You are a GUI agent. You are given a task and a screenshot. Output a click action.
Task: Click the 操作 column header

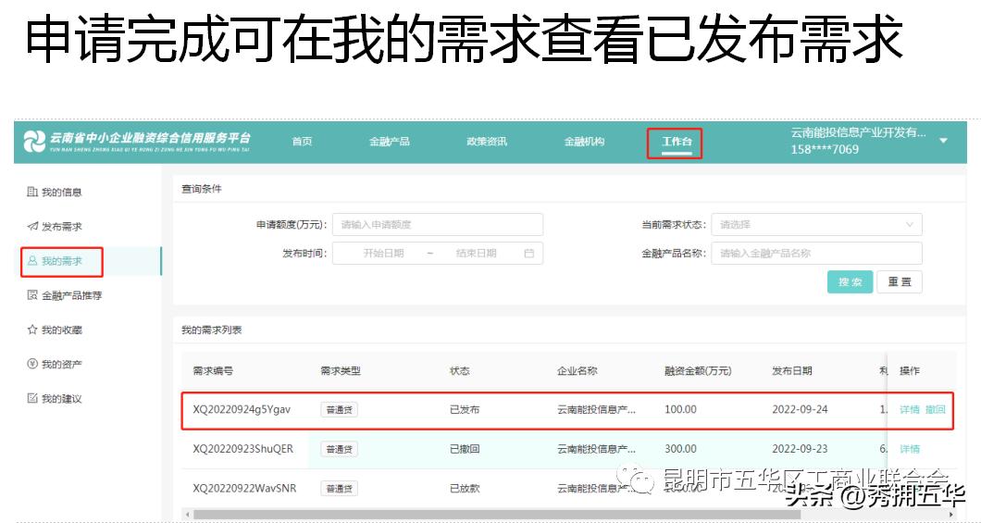910,371
